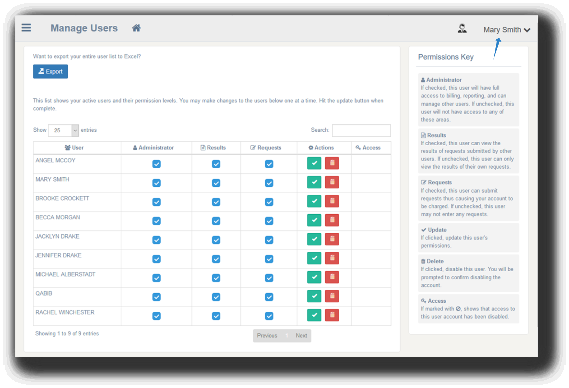Click 'Showing 1 to 9 of 9 entries' text

pos(67,334)
